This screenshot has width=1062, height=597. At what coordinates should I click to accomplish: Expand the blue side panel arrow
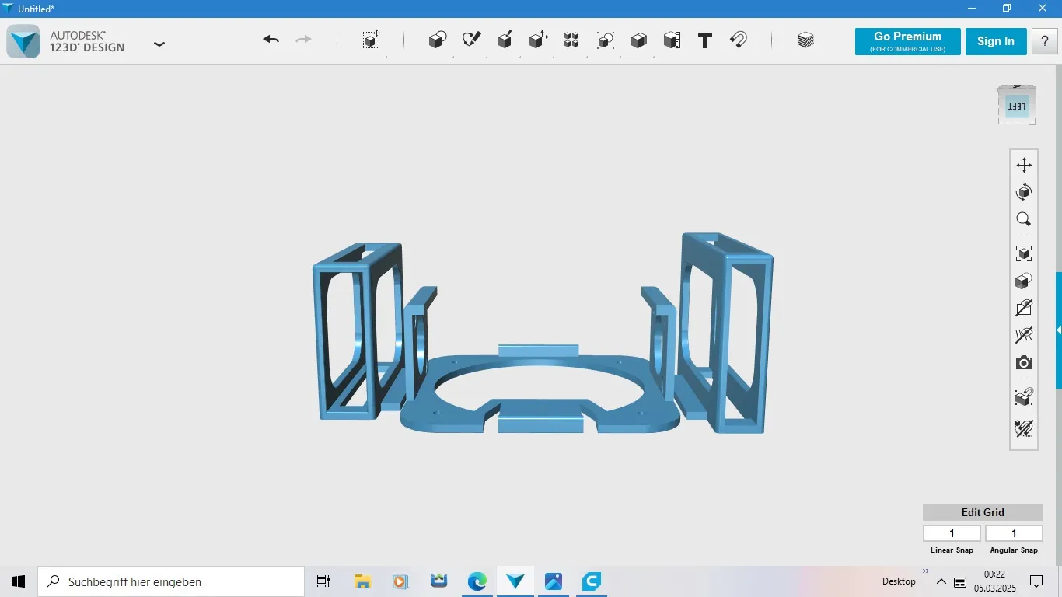[1058, 330]
